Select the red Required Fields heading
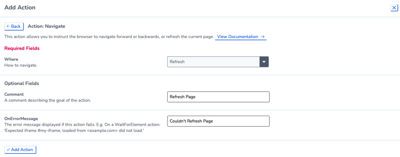400x157 pixels. [x=22, y=48]
